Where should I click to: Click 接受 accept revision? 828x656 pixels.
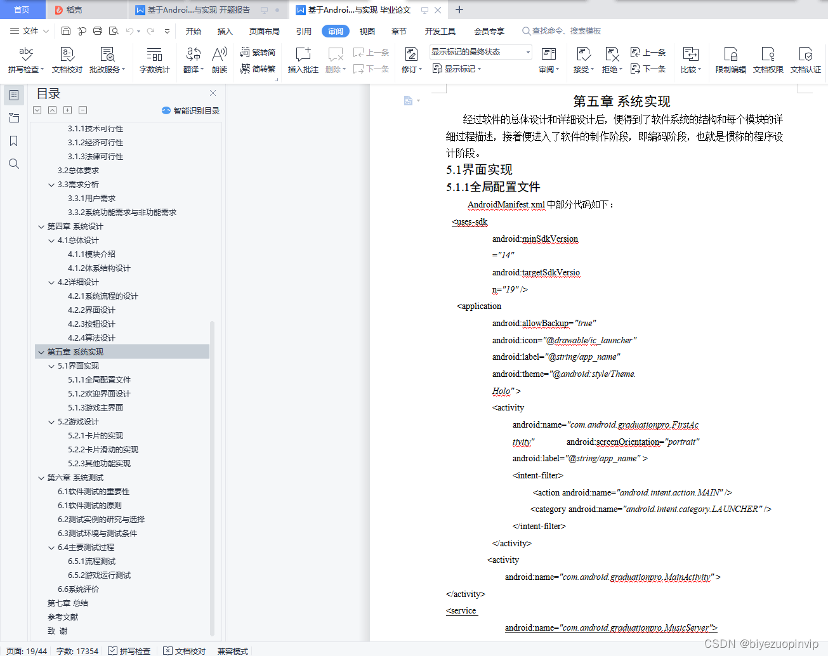(x=584, y=60)
